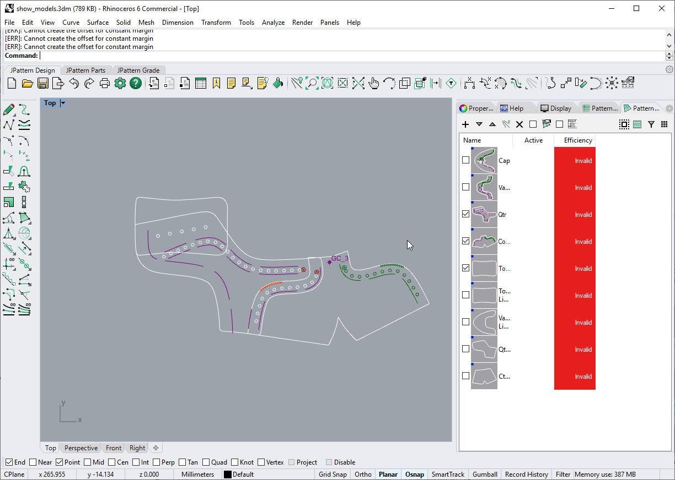Click the magnifier zoom window icon

coord(312,83)
